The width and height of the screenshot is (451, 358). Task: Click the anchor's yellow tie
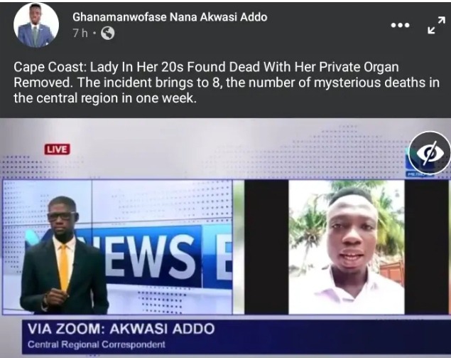click(64, 268)
